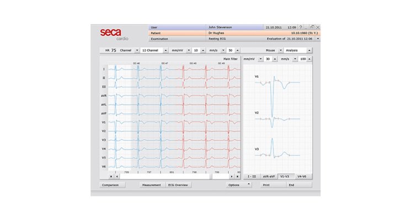Select lead V4 label in the ECG list
The image size is (411, 220).
[104, 149]
